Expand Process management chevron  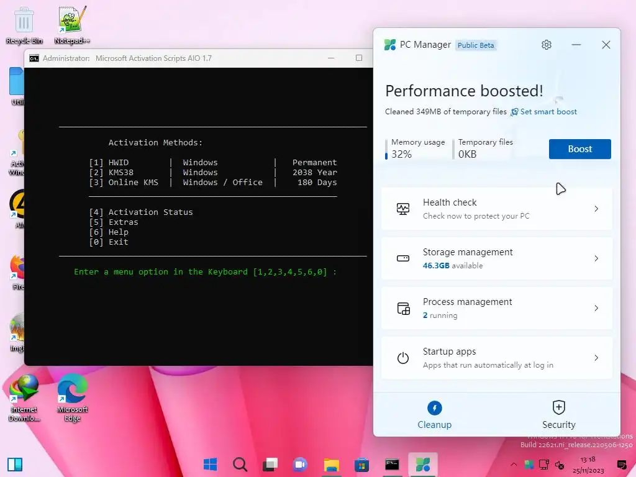point(596,308)
